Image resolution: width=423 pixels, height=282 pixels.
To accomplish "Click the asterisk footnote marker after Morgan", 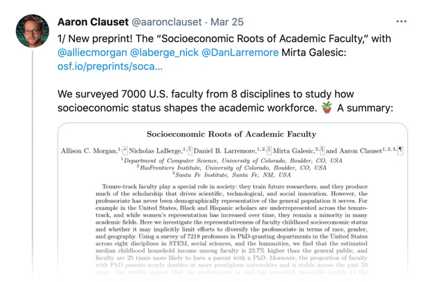I will coord(125,151).
